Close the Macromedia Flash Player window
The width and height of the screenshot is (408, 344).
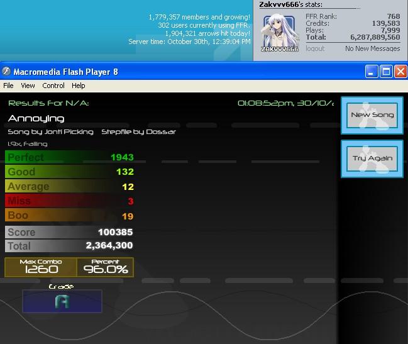tap(400, 72)
